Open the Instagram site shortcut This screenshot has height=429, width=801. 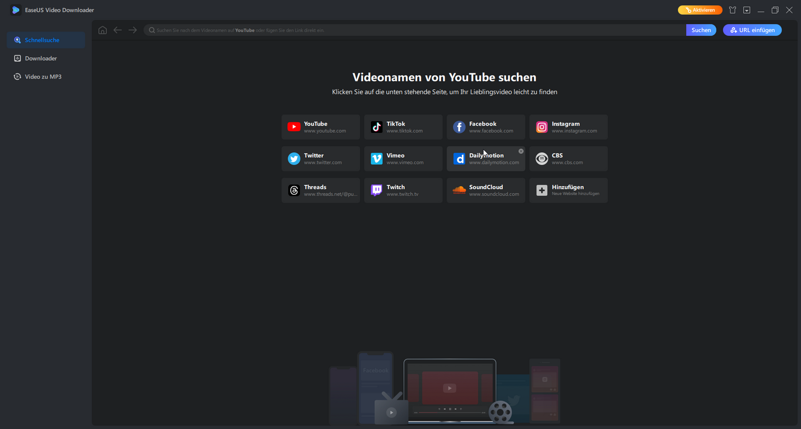click(568, 127)
